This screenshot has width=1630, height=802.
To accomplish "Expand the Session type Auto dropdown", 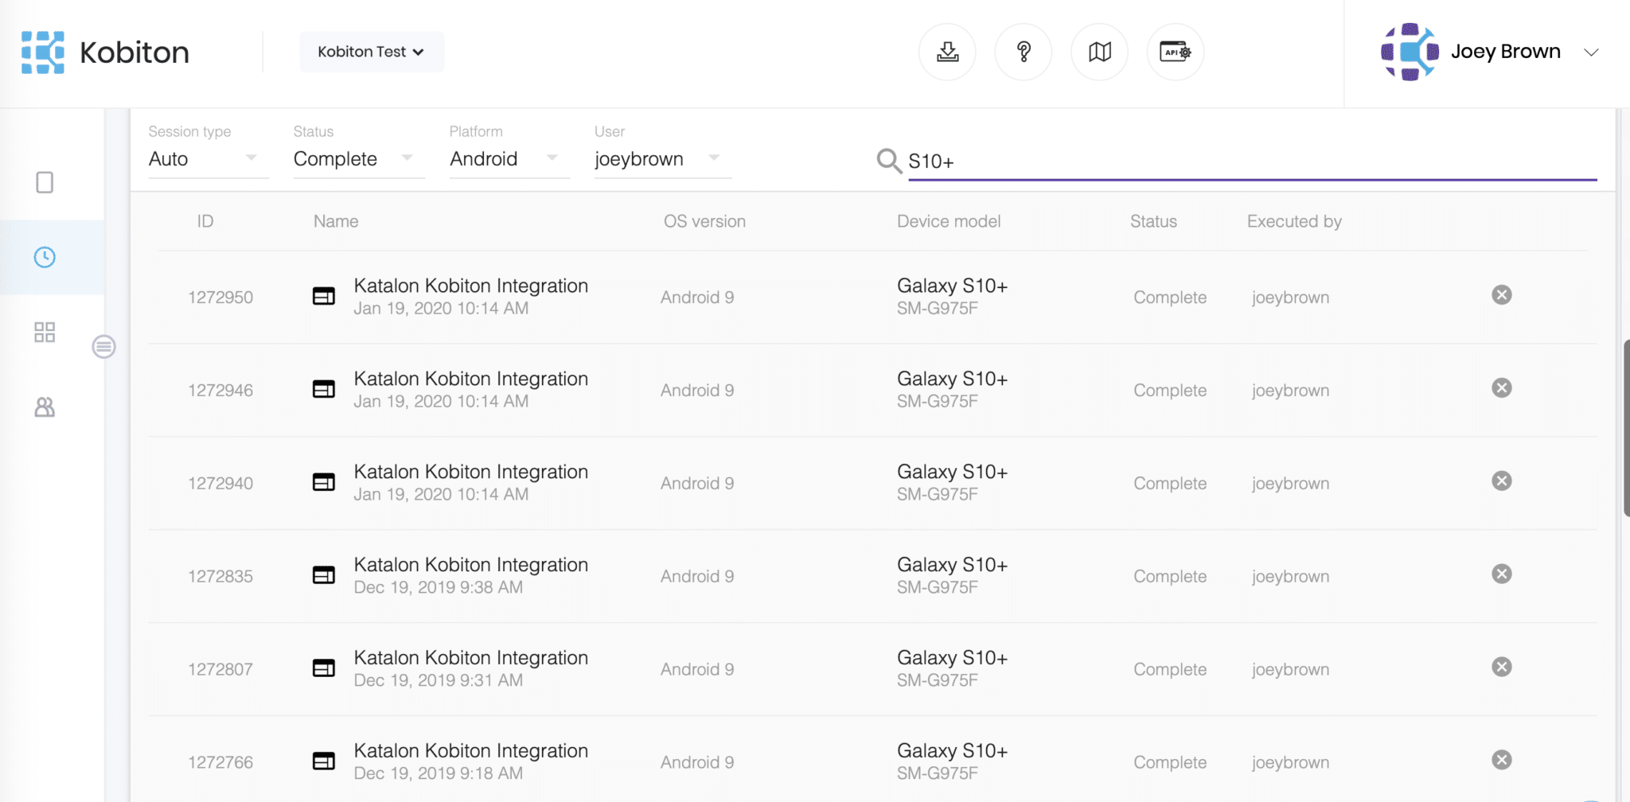I will pyautogui.click(x=203, y=158).
